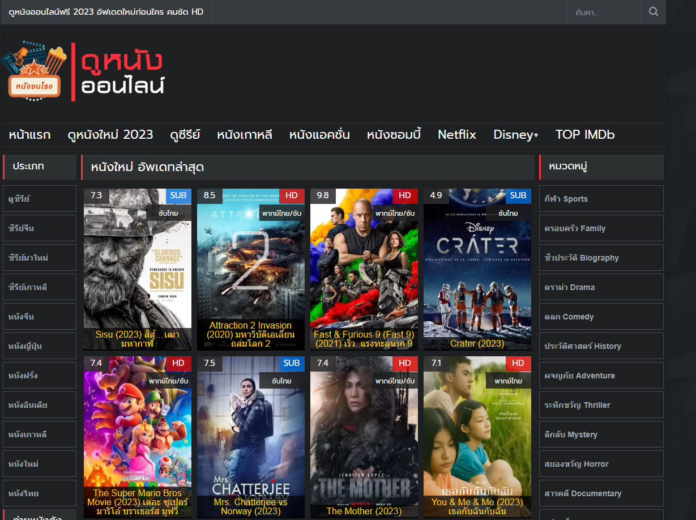Select หนังญี่ปุ่น category

40,346
